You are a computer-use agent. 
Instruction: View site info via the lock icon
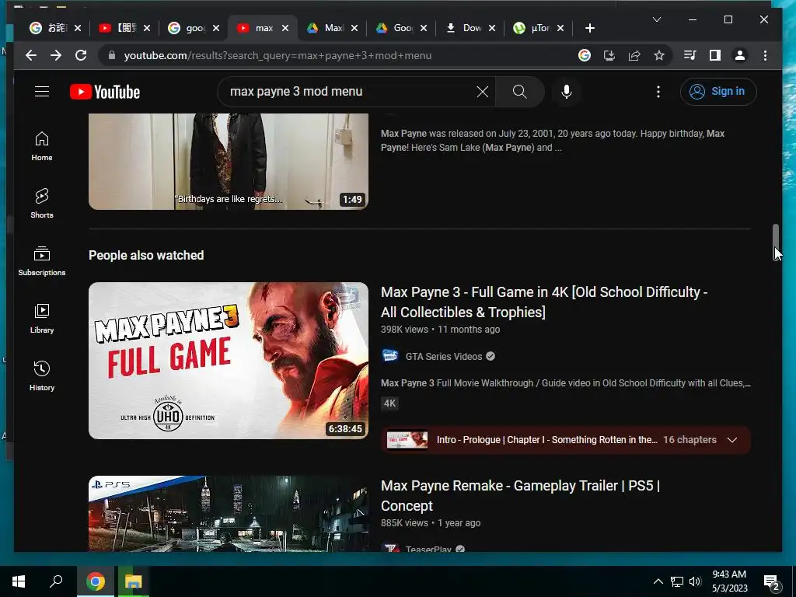pos(112,55)
